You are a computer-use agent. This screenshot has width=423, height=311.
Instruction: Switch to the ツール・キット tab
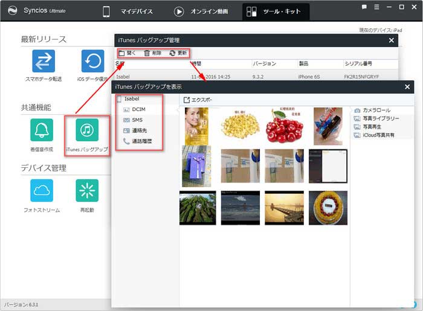pyautogui.click(x=276, y=11)
